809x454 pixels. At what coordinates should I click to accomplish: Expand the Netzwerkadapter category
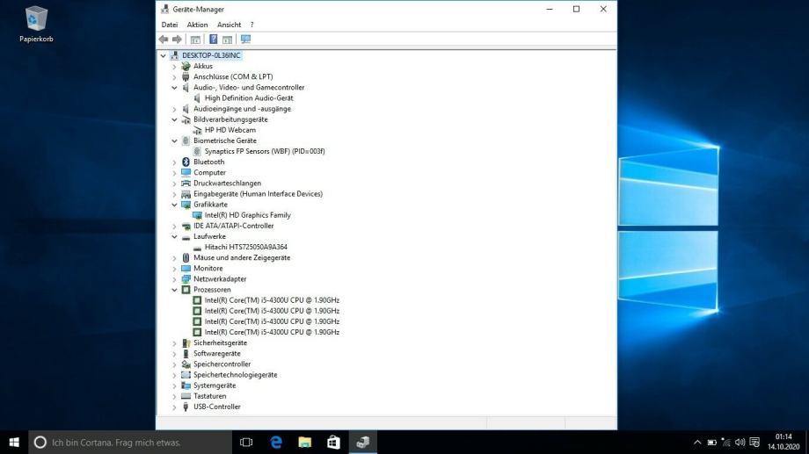click(x=174, y=279)
